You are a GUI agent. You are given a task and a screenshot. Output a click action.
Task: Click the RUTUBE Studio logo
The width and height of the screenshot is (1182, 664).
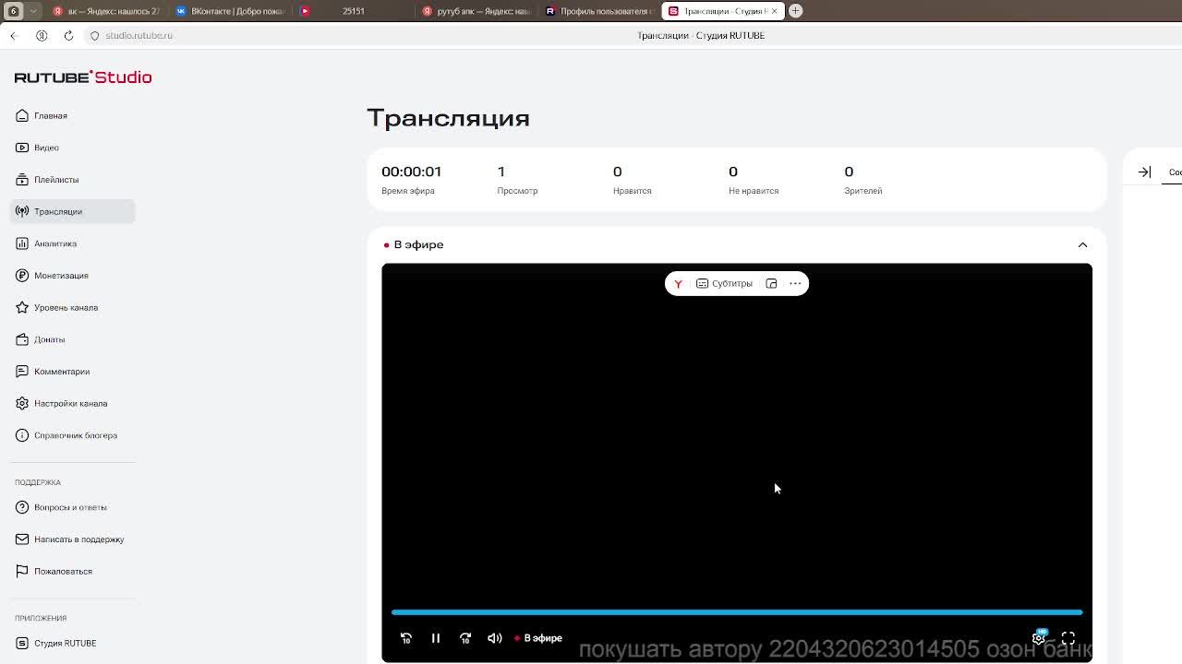[x=83, y=77]
